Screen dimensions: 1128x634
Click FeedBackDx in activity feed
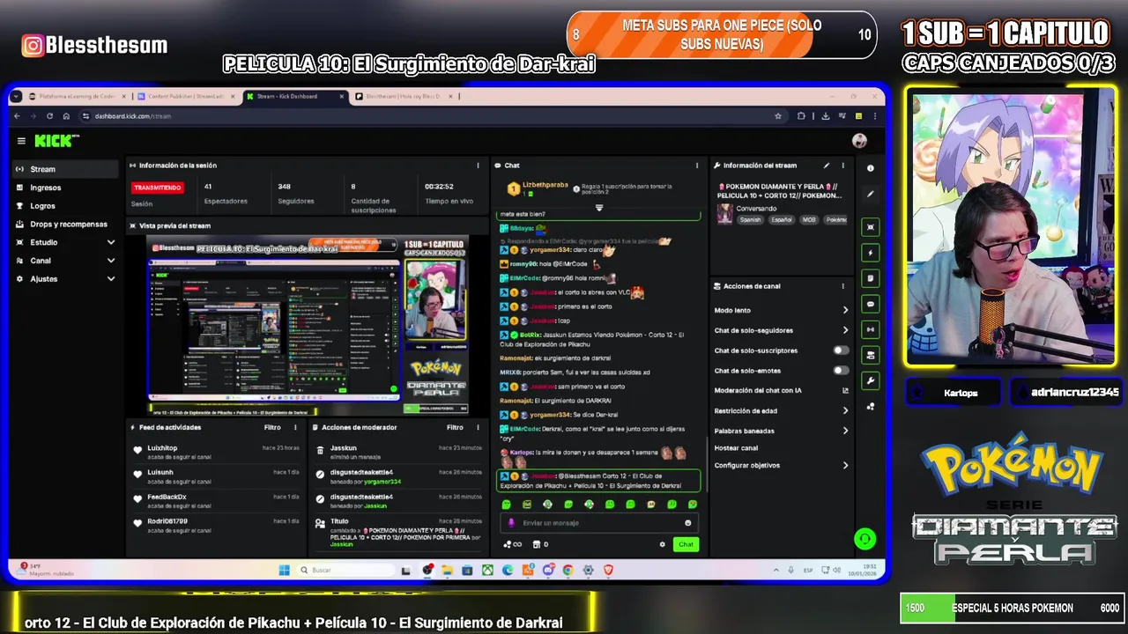(167, 497)
